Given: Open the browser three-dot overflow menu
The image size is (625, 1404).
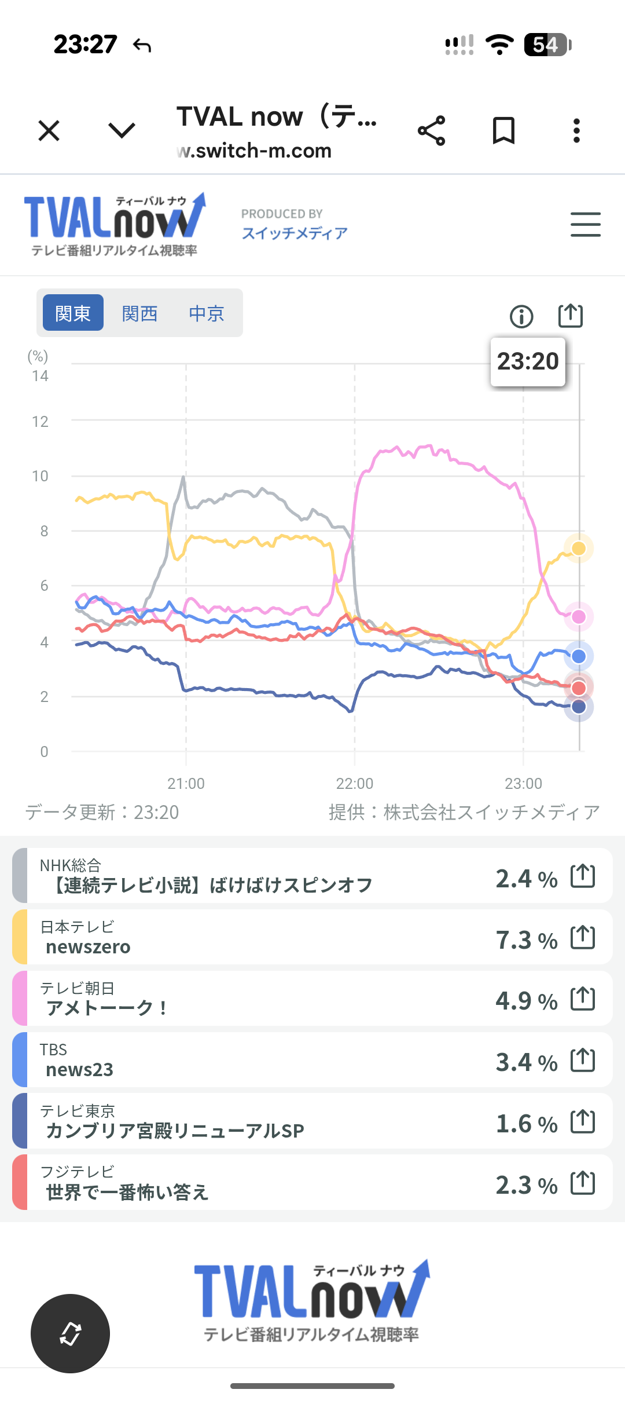Looking at the screenshot, I should [576, 130].
